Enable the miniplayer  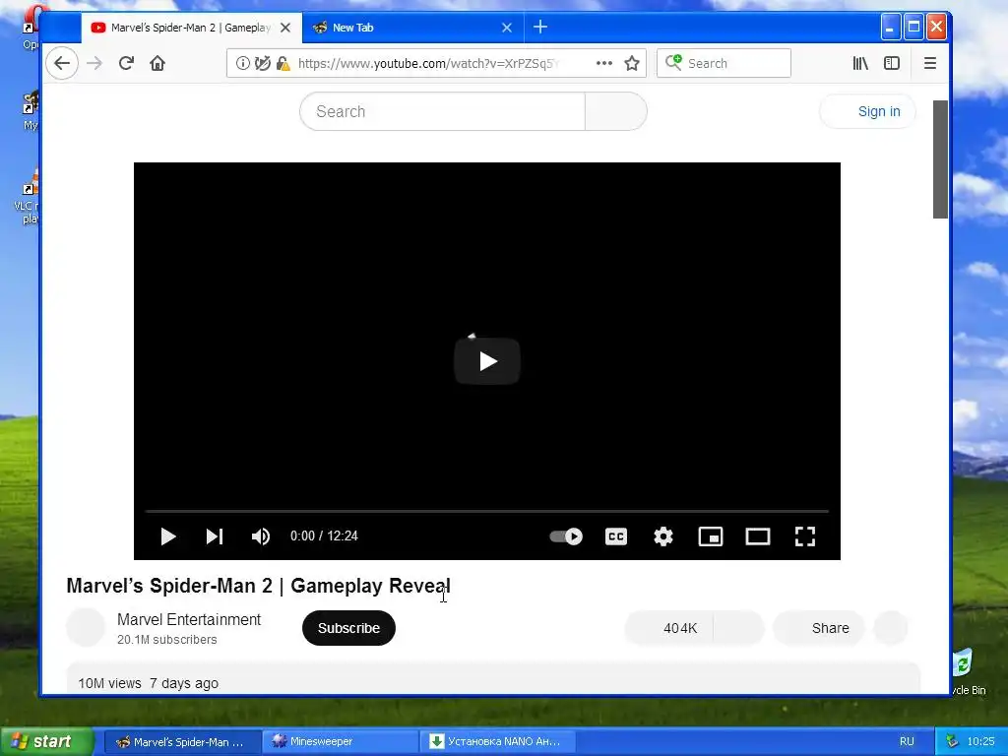[x=711, y=536]
